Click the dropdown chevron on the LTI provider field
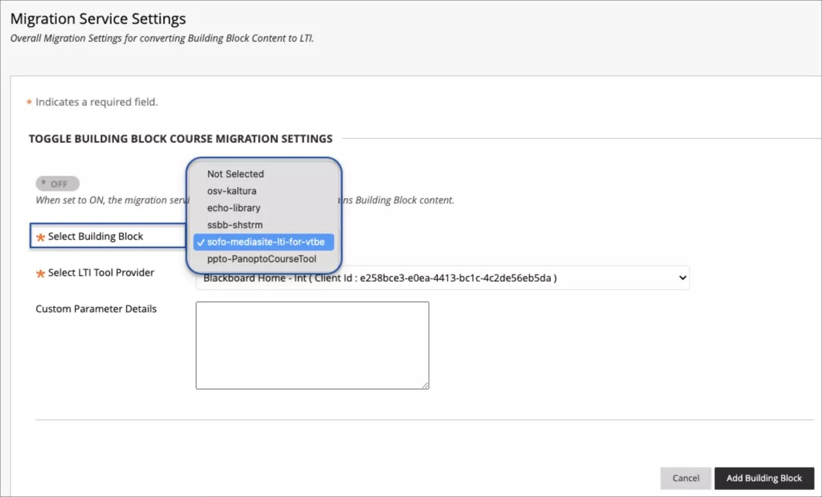822x497 pixels. (682, 277)
